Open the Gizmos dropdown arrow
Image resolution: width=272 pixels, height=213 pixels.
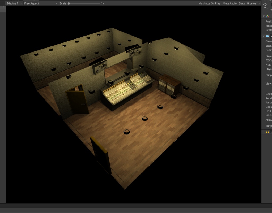click(x=259, y=3)
